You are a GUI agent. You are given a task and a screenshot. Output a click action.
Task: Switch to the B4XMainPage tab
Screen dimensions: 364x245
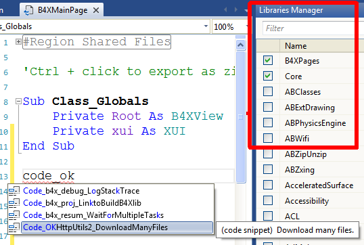pos(62,10)
